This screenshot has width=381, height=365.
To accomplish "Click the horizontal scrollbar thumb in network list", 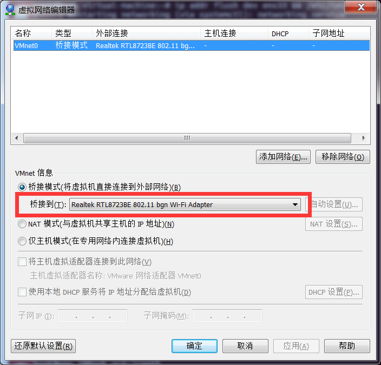I will (187, 138).
